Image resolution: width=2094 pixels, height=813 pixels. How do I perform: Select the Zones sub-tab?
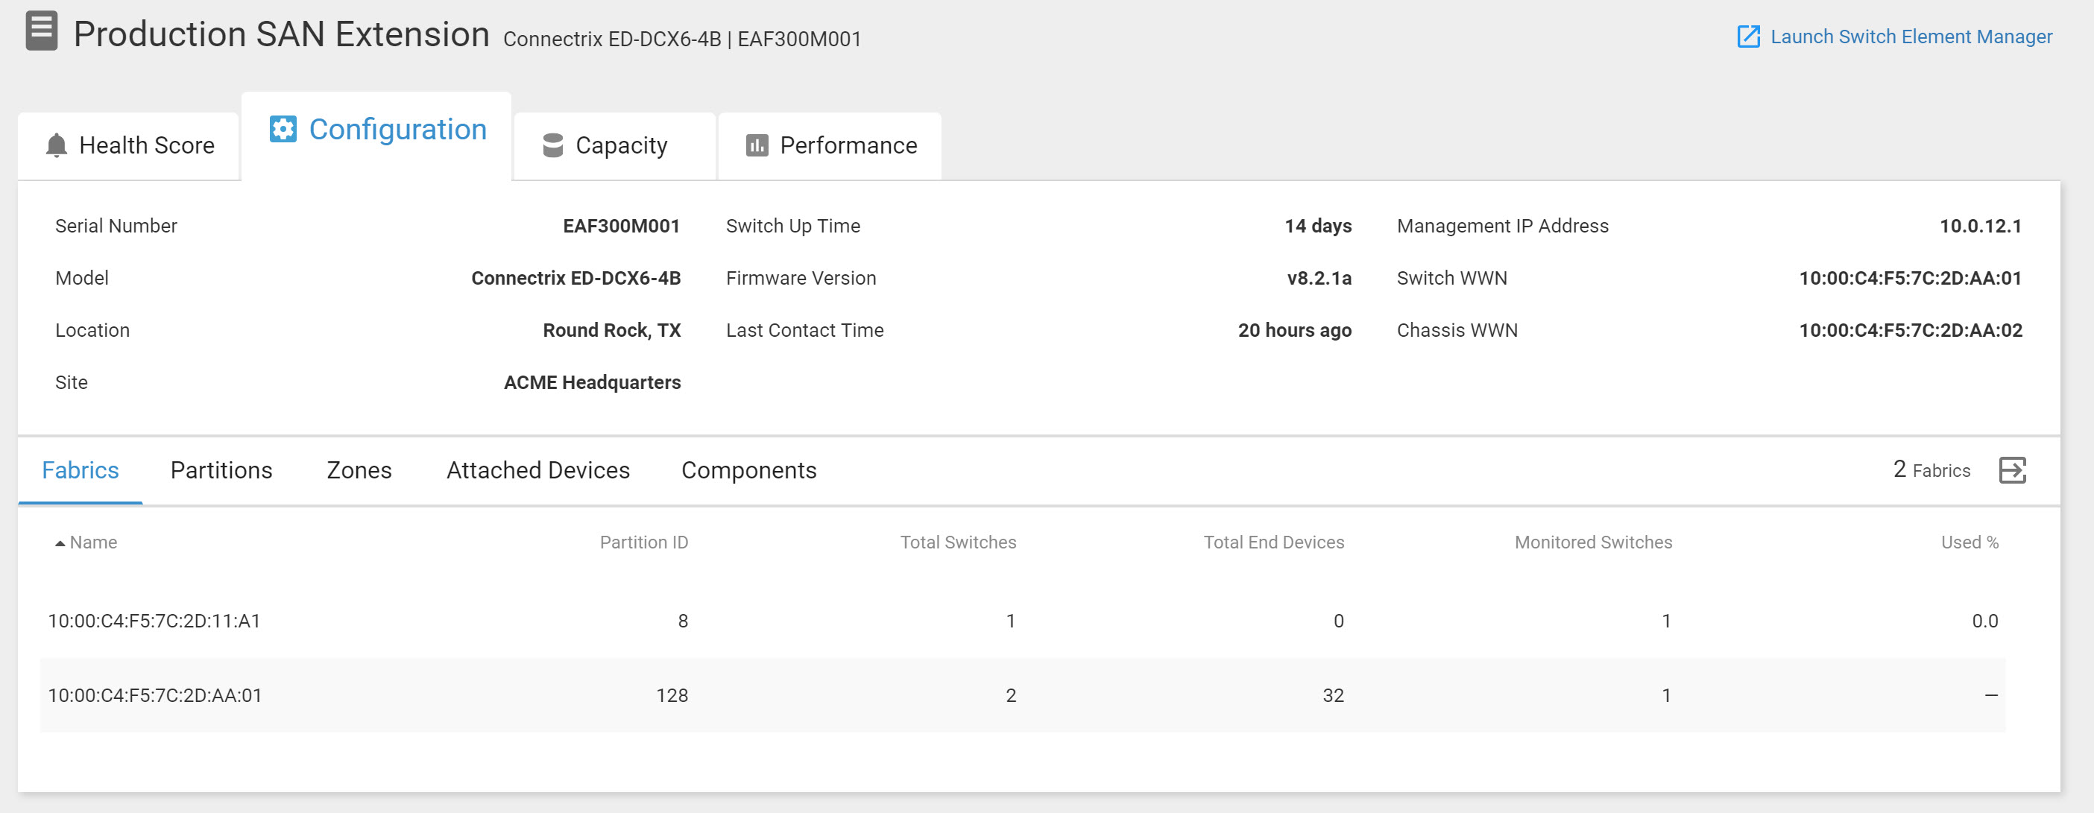click(359, 470)
